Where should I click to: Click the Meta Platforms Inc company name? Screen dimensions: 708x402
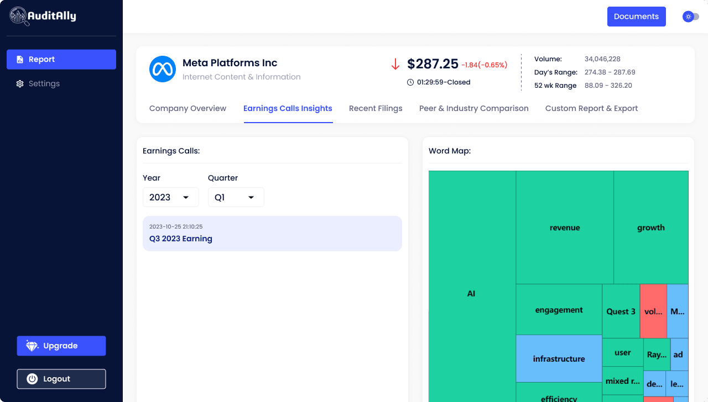(230, 63)
